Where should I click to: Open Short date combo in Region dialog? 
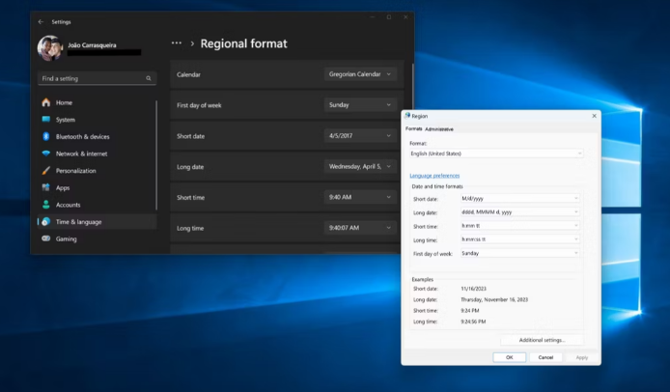tap(520, 198)
